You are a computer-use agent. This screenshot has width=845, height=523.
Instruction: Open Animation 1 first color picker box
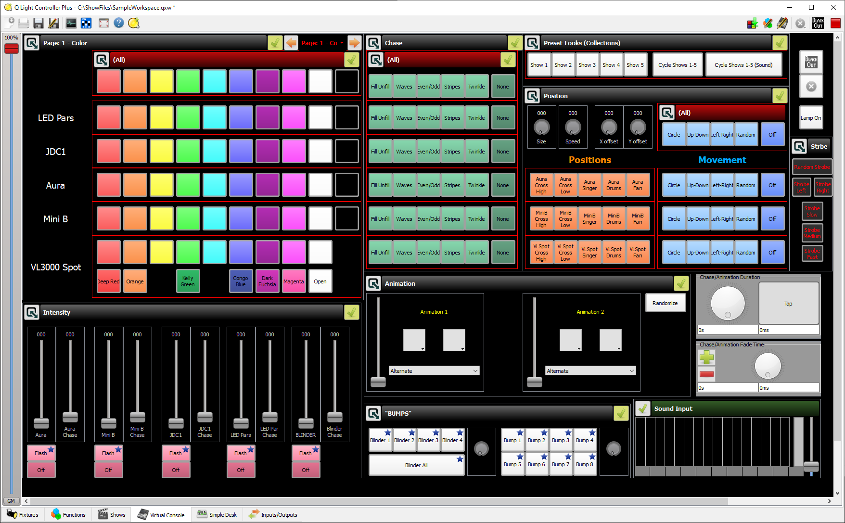coord(414,340)
